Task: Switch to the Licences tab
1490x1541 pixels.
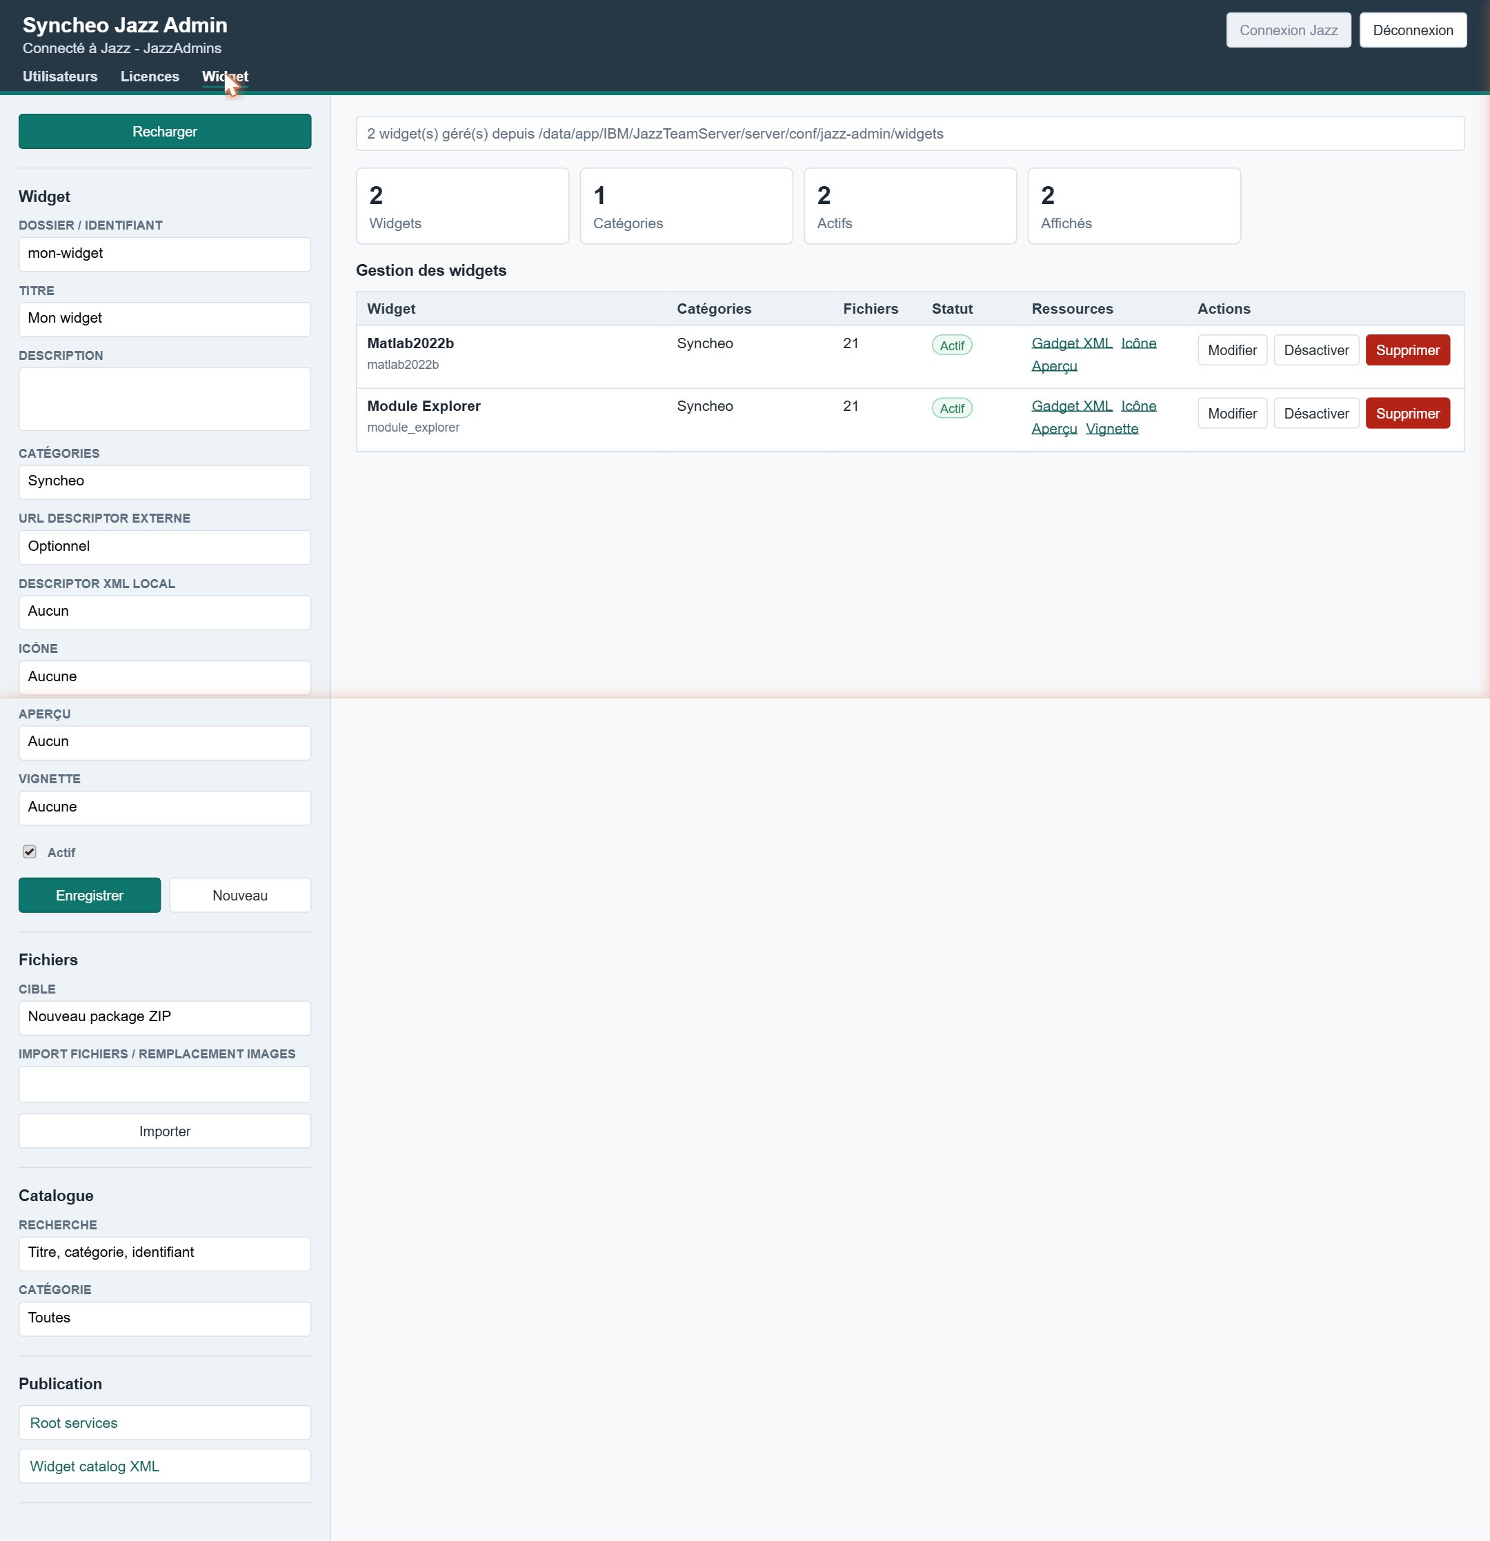Action: click(150, 77)
